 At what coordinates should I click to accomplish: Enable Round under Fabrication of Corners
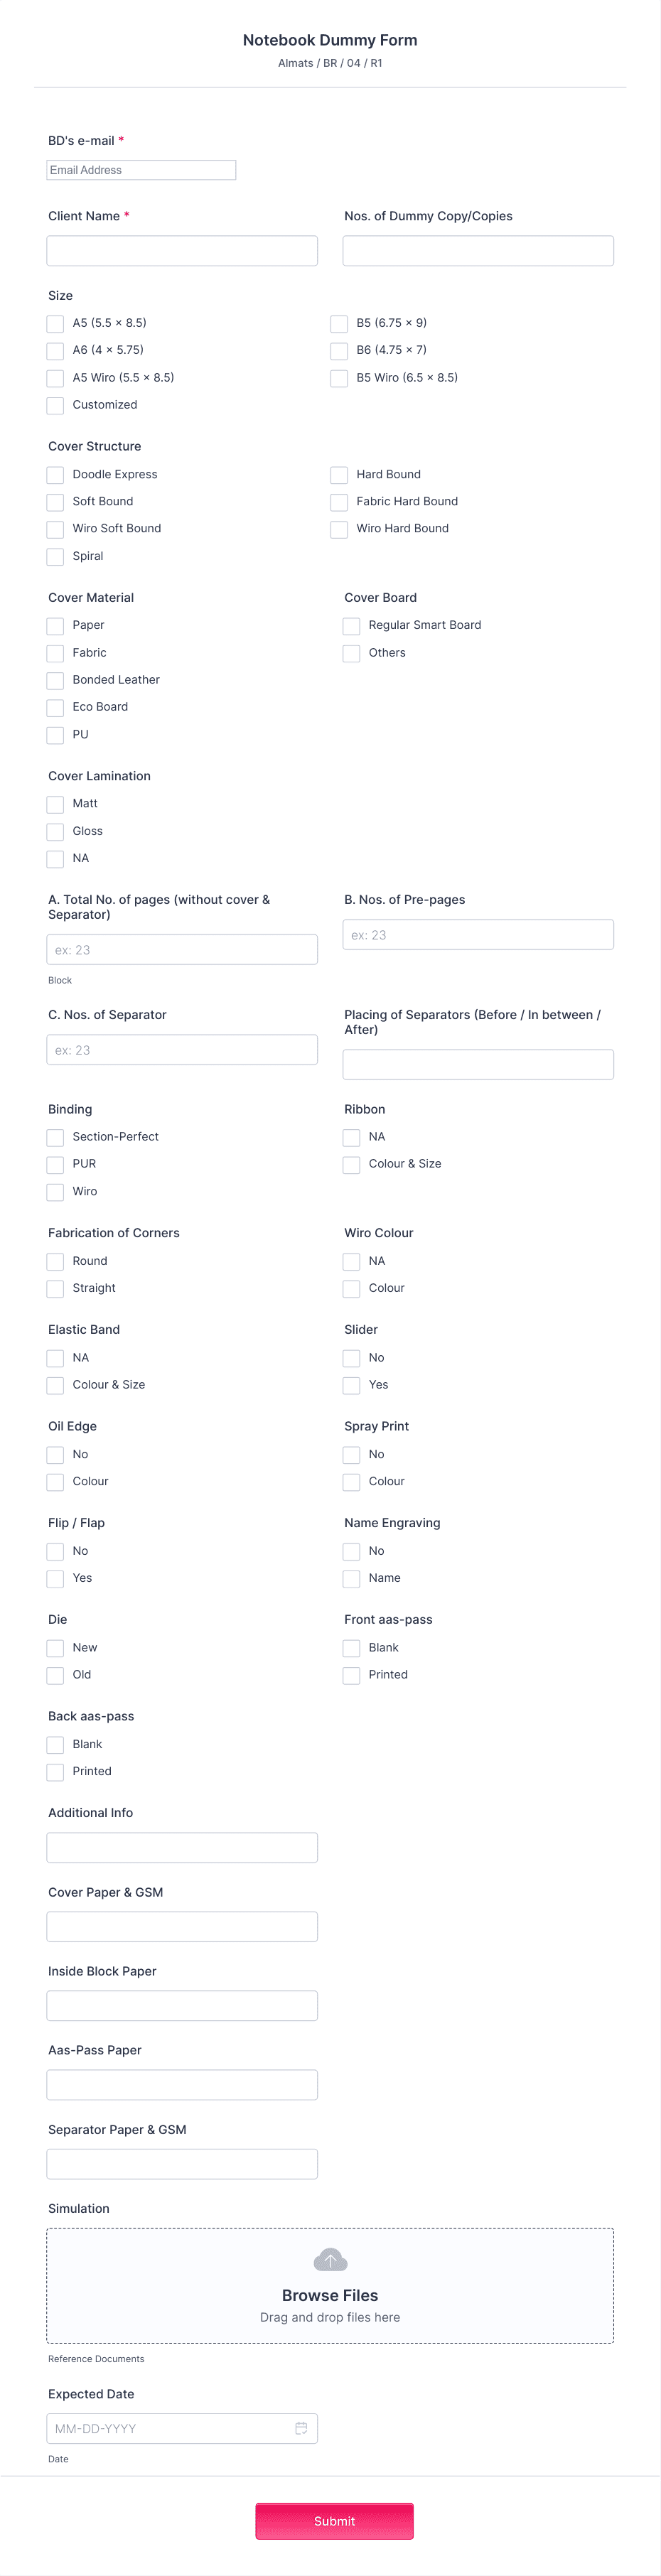click(55, 1261)
